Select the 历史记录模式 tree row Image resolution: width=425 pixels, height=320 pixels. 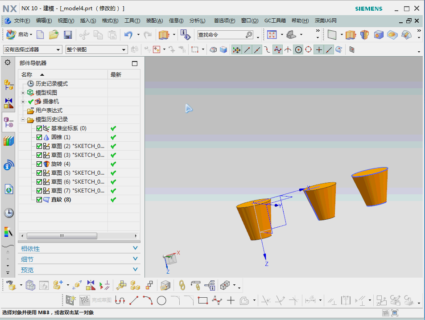click(51, 84)
